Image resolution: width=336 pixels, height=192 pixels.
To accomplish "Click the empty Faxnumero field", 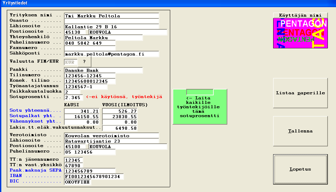I will (x=90, y=48).
